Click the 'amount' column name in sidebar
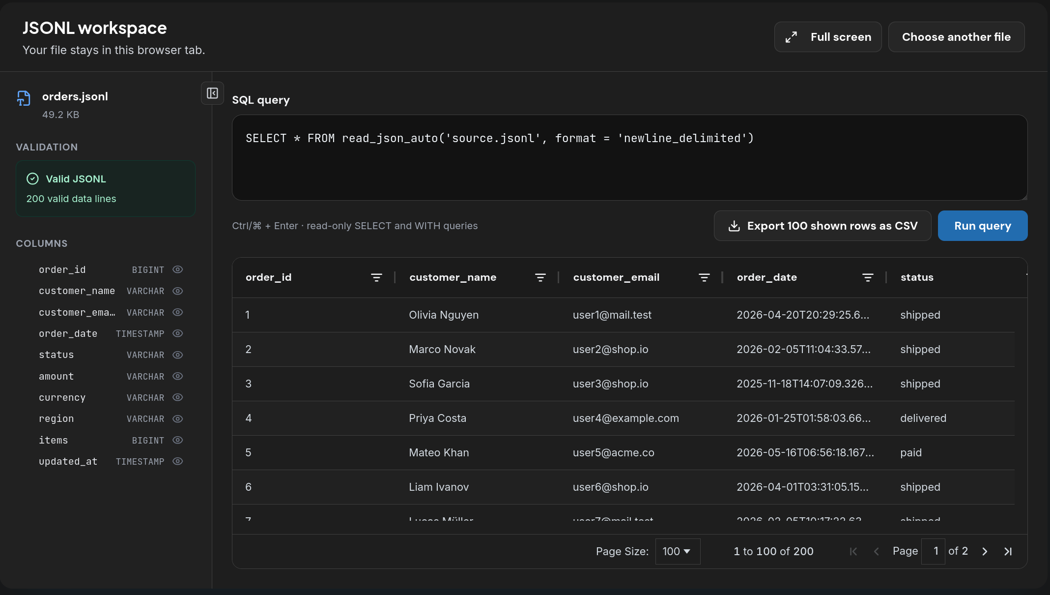Viewport: 1050px width, 595px height. click(x=57, y=376)
